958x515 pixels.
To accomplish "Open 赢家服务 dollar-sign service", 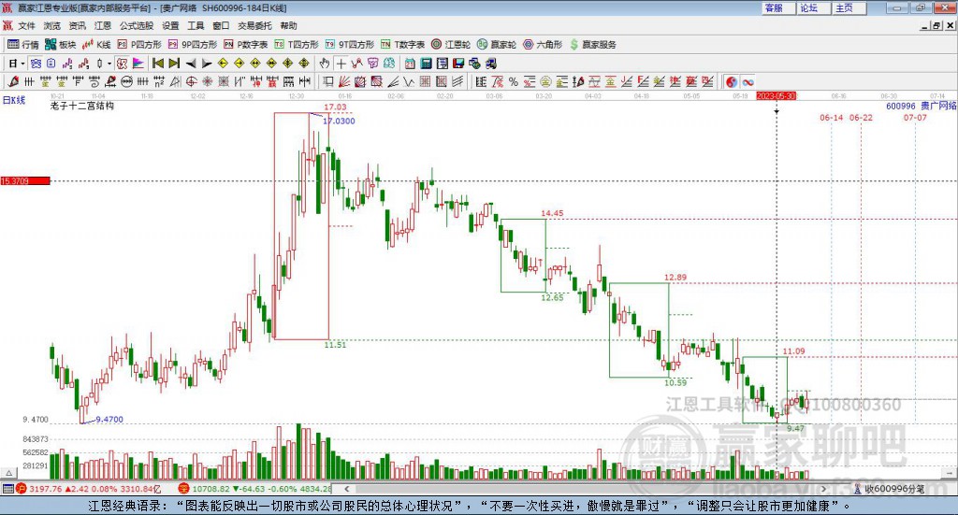I will [x=592, y=45].
